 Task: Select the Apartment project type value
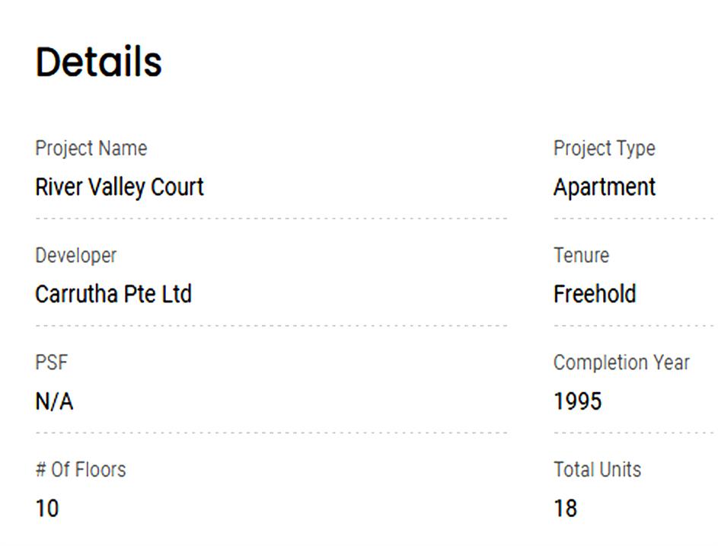click(604, 187)
